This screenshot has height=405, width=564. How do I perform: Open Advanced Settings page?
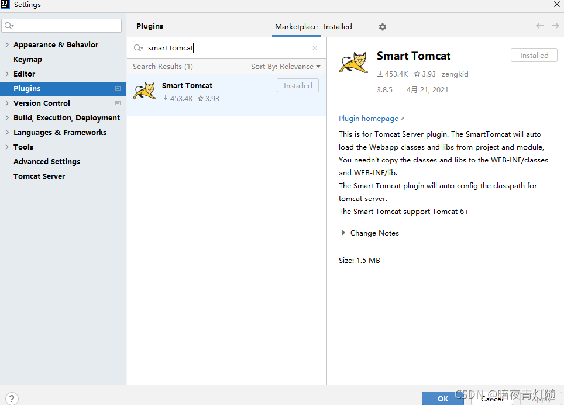point(47,162)
